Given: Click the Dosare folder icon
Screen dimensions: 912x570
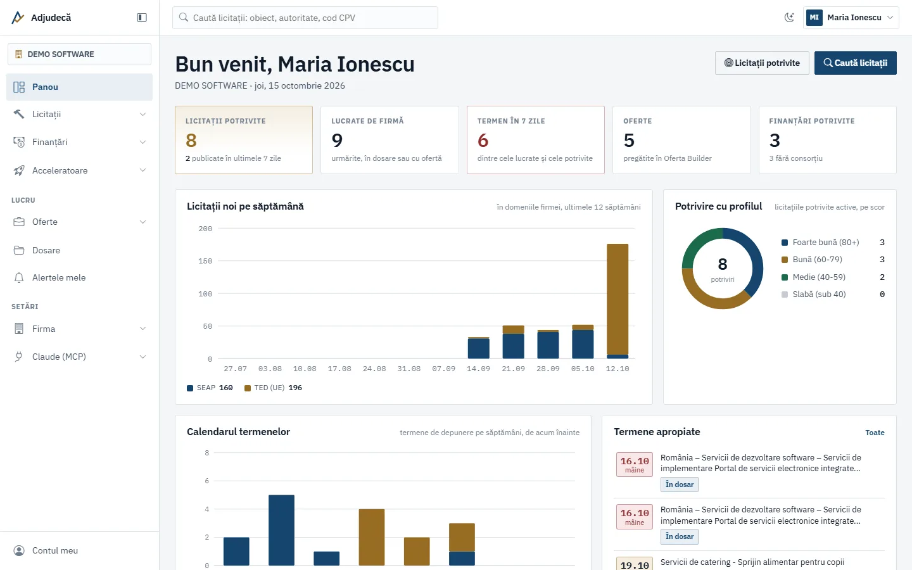Looking at the screenshot, I should 19,250.
